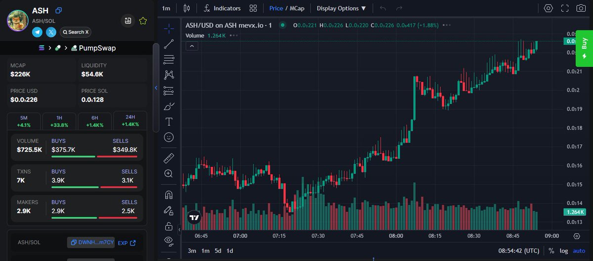Add ASH to favorites with the star
This screenshot has width=593, height=261.
click(x=143, y=21)
